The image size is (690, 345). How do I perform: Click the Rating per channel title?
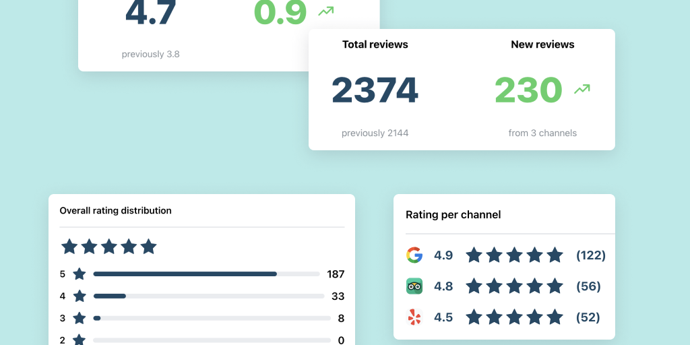[453, 215]
